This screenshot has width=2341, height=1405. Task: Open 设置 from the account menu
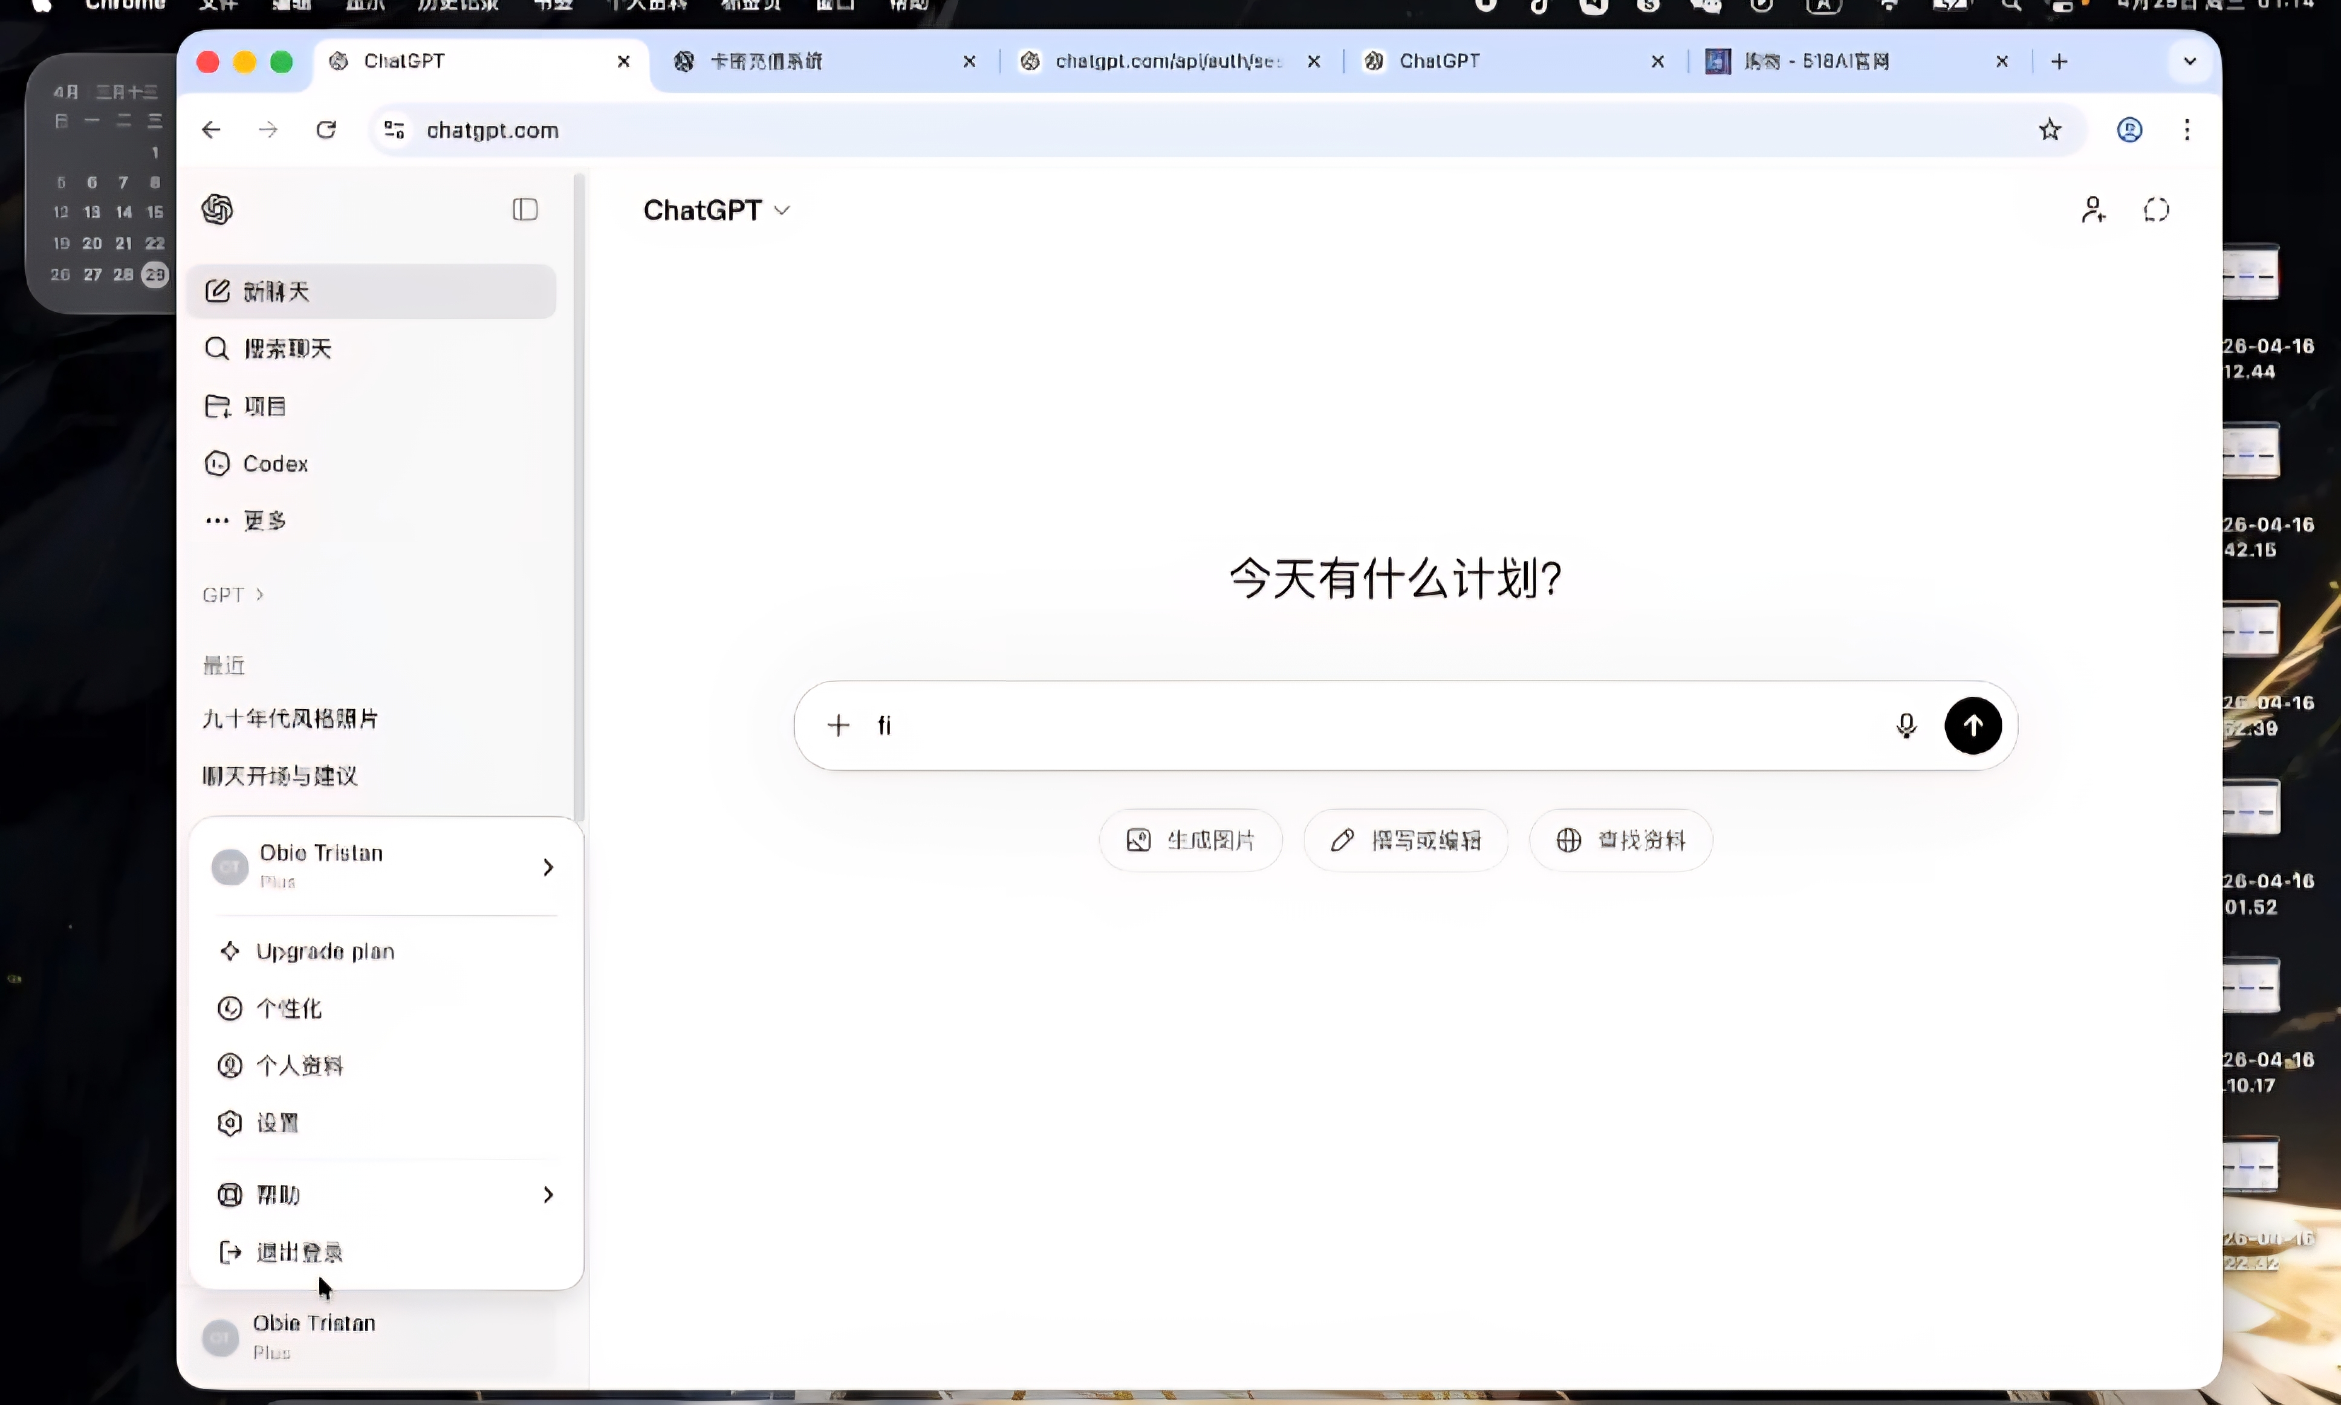click(385, 1123)
